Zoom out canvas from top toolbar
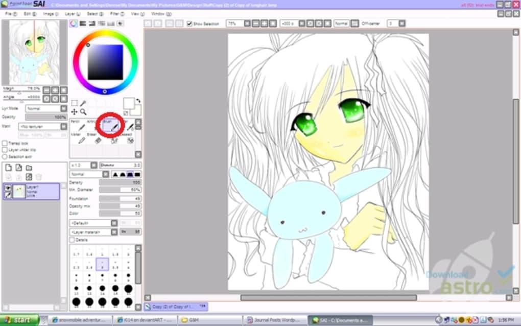This screenshot has height=326, width=521. click(x=255, y=24)
